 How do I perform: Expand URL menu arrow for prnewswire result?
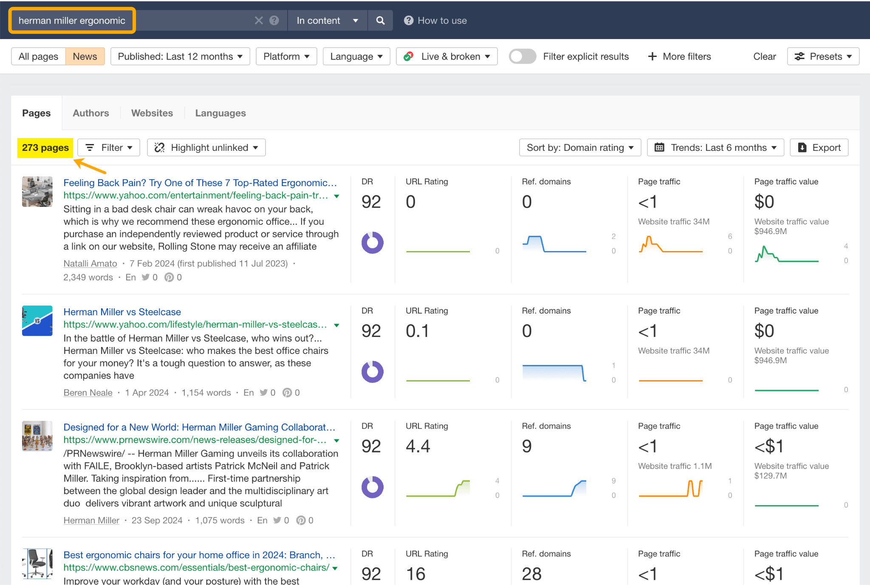pos(336,441)
